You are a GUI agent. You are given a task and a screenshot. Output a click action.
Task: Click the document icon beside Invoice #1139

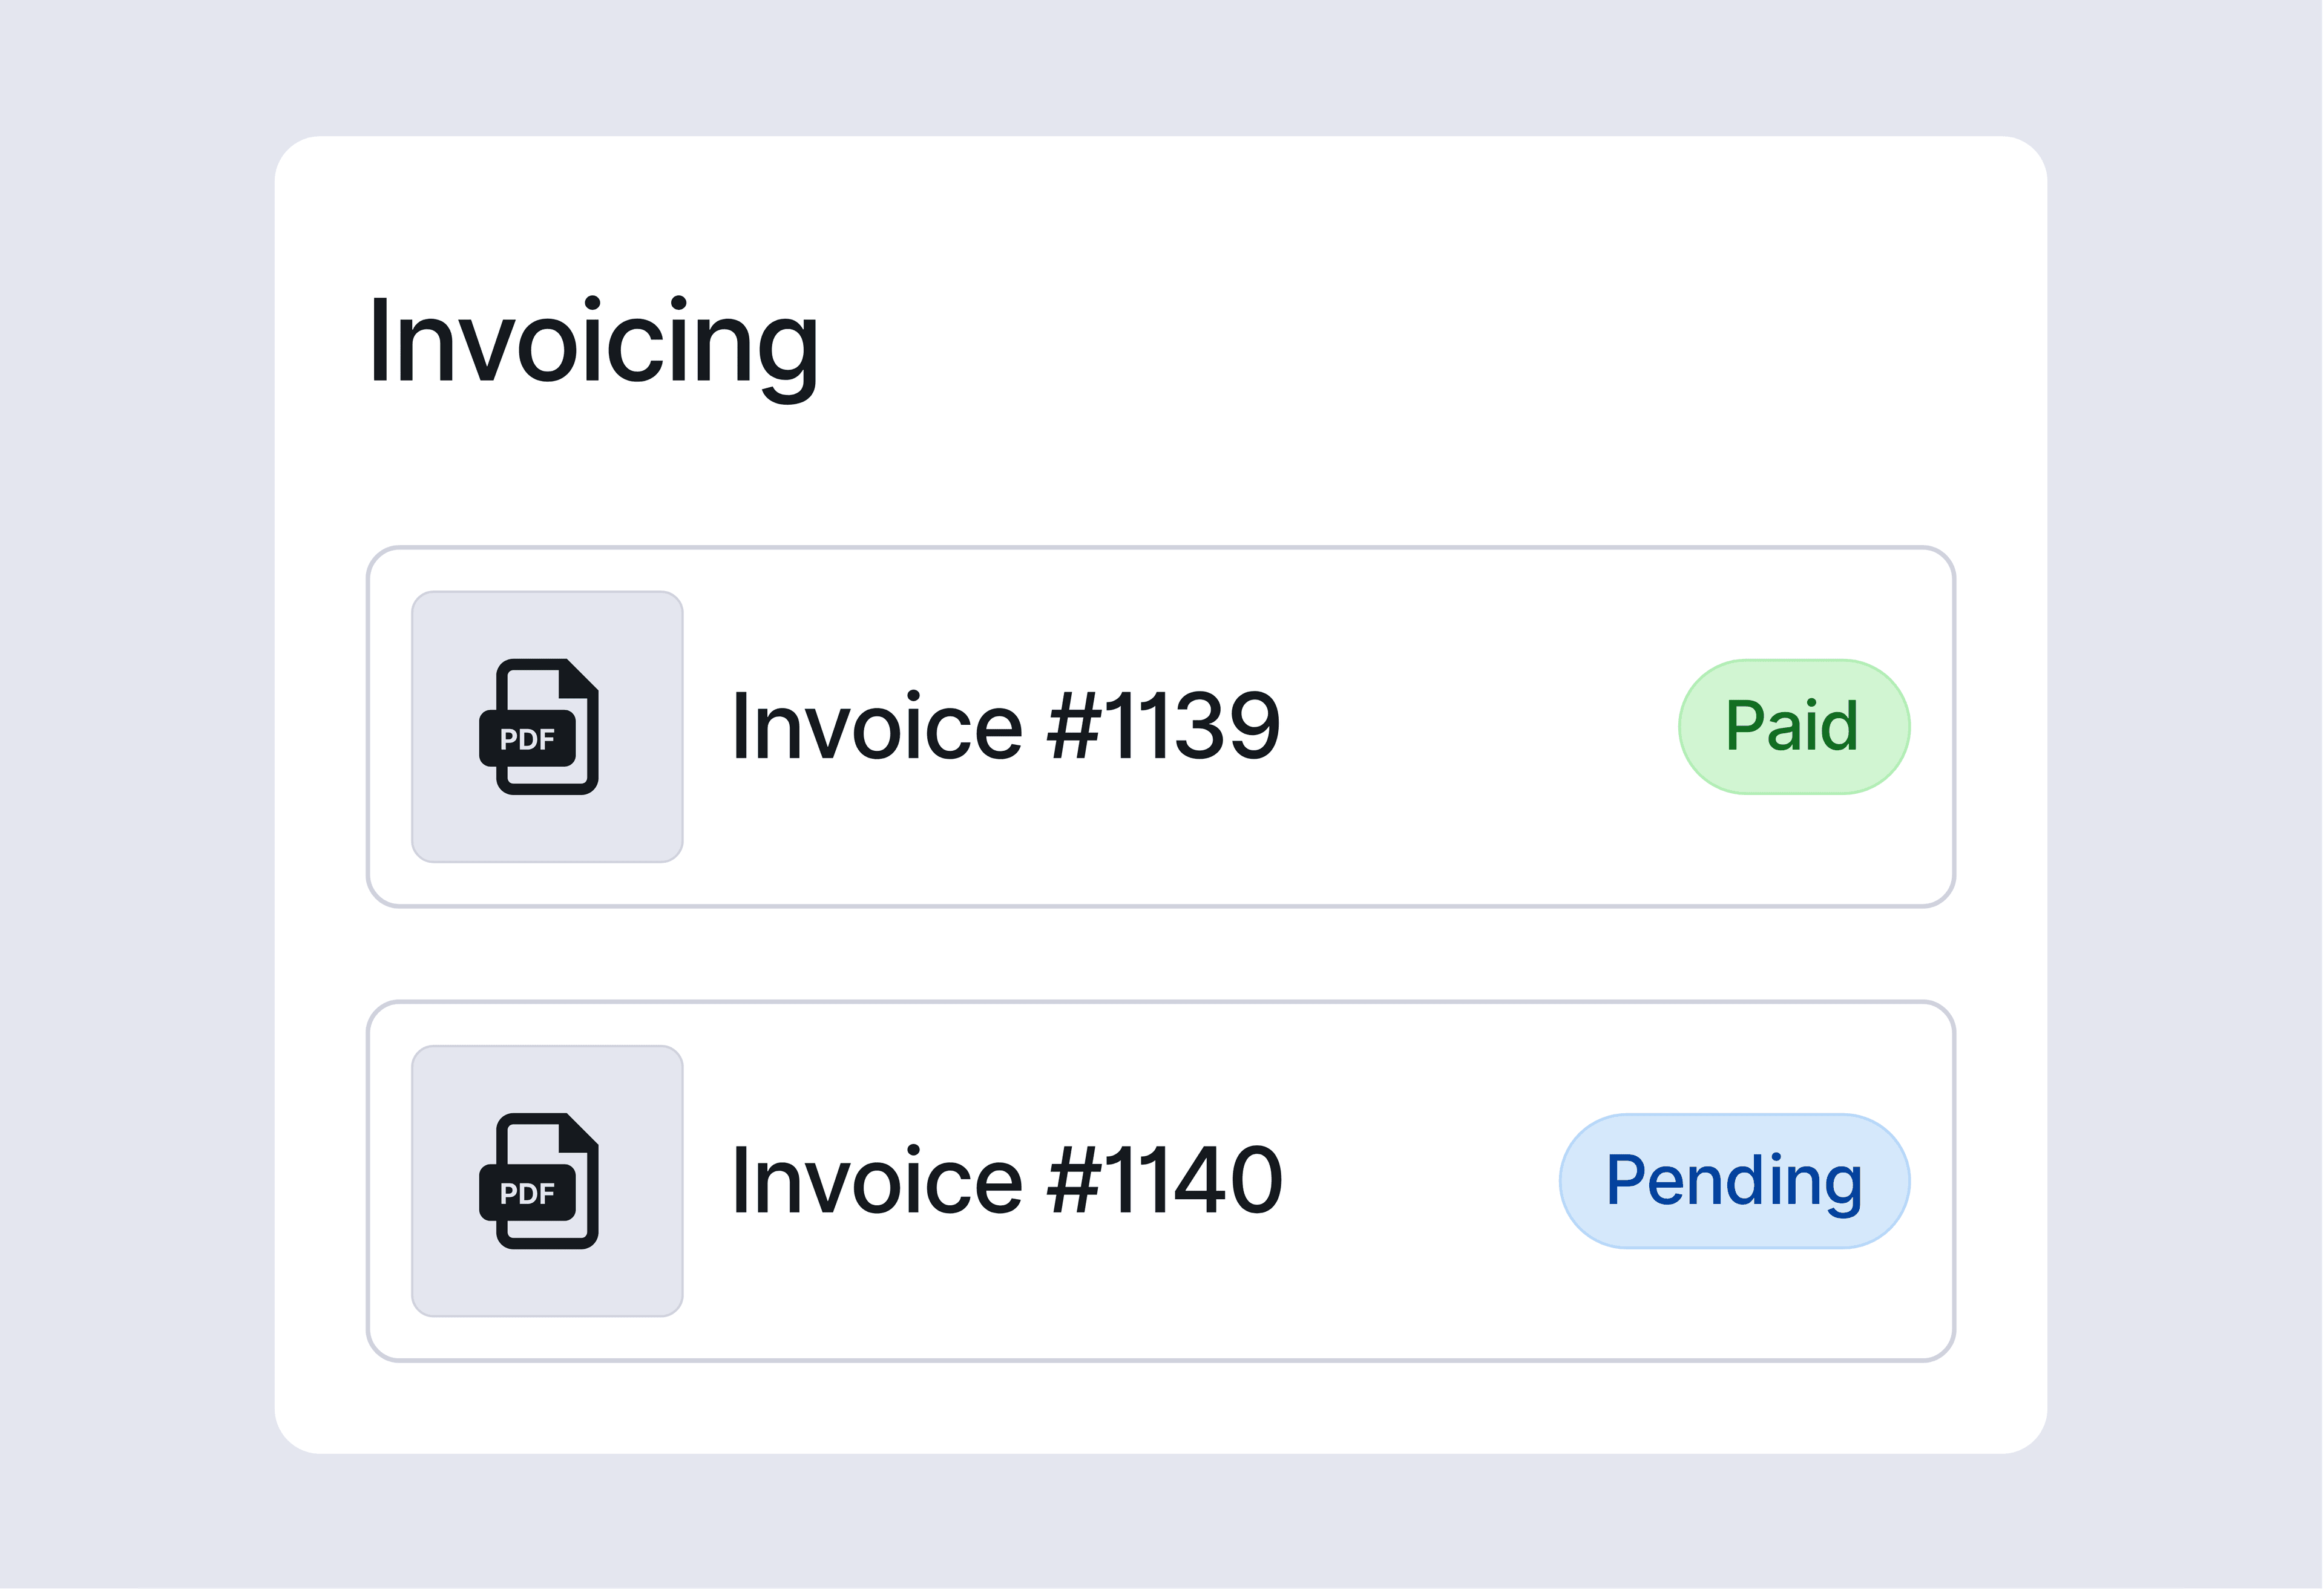click(x=547, y=726)
